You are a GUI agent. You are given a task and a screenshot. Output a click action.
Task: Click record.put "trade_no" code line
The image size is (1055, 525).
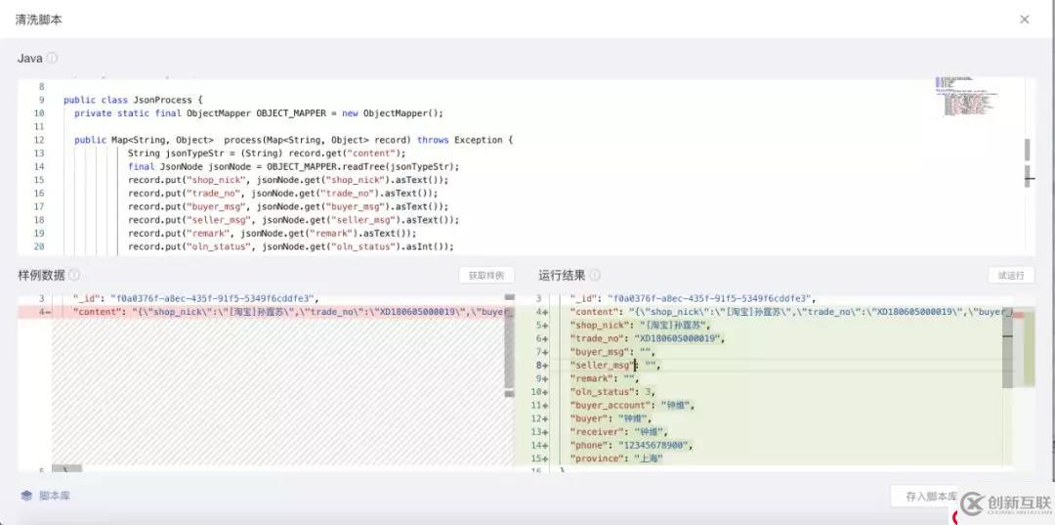click(282, 194)
